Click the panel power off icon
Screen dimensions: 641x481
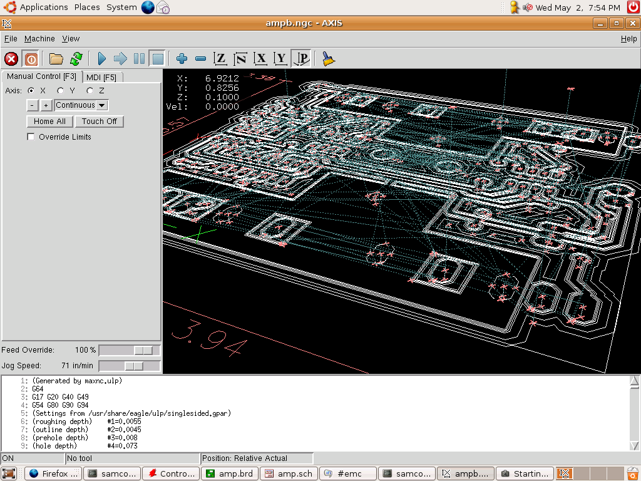coord(633,8)
